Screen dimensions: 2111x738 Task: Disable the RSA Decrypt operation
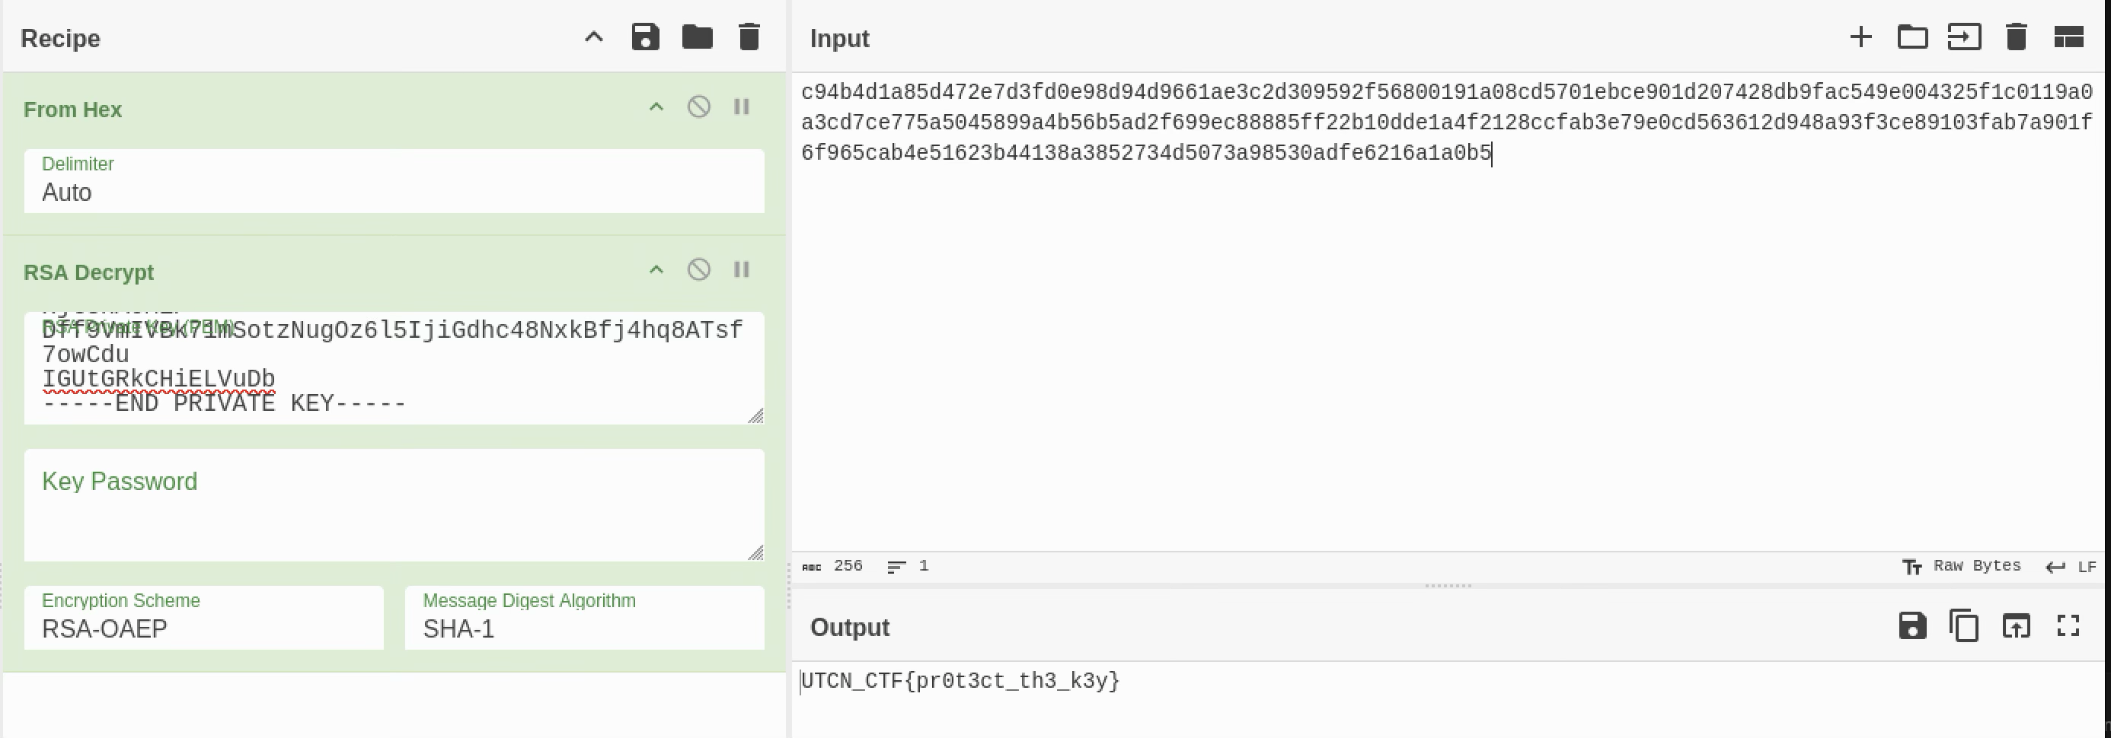[x=698, y=269]
